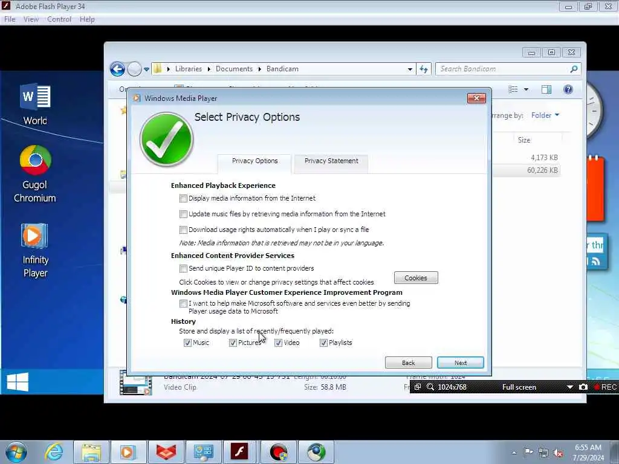Open the Flash Player Control menu
This screenshot has width=619, height=464.
coord(59,19)
